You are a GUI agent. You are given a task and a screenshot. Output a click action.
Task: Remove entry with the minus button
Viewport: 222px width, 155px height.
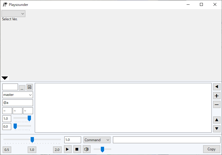(217, 105)
